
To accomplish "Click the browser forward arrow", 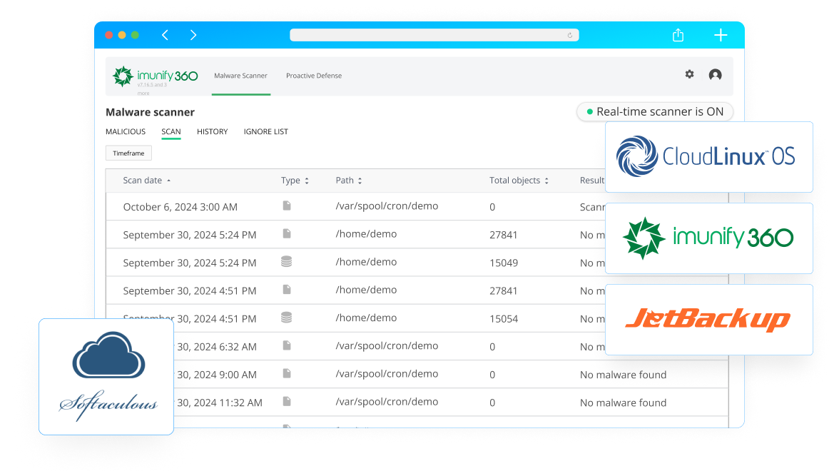I will (x=193, y=35).
